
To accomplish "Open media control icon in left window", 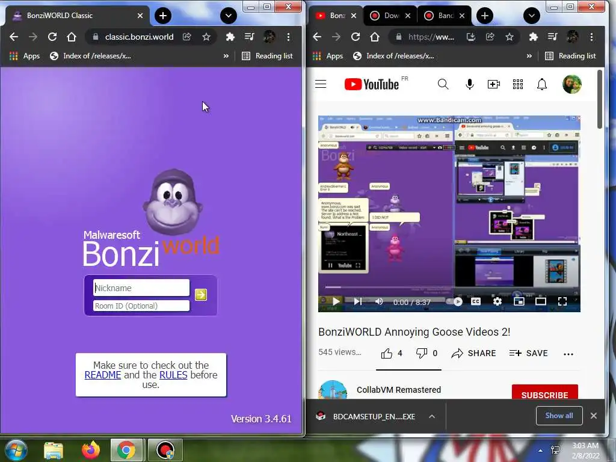I will coord(250,37).
